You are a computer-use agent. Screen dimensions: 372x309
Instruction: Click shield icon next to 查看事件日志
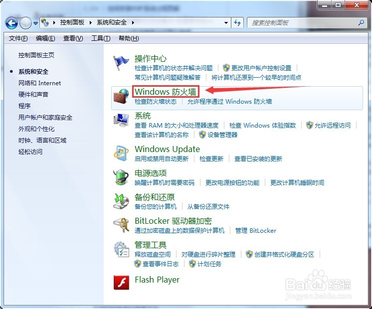[x=138, y=264]
